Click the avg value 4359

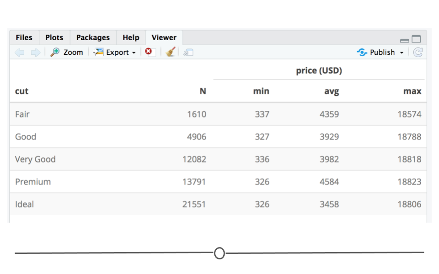(329, 114)
